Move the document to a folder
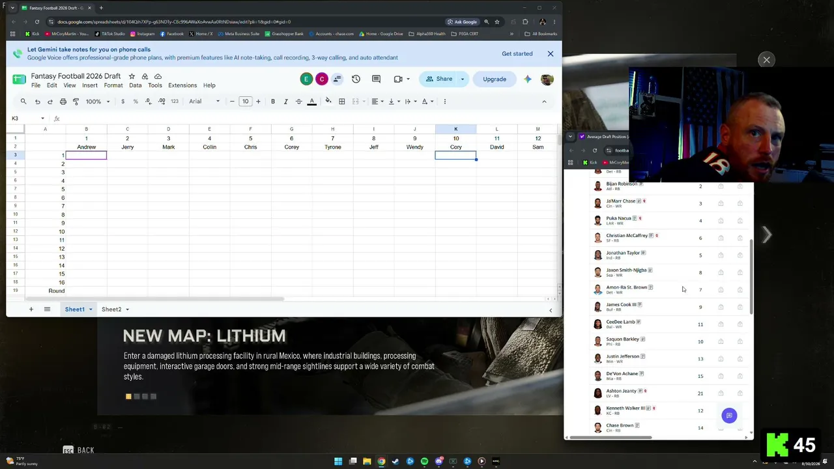Viewport: 834px width, 469px height. coord(145,76)
